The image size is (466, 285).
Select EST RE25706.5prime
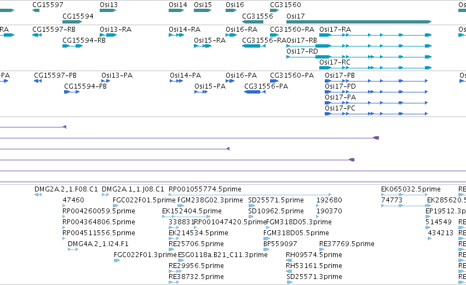click(196, 245)
